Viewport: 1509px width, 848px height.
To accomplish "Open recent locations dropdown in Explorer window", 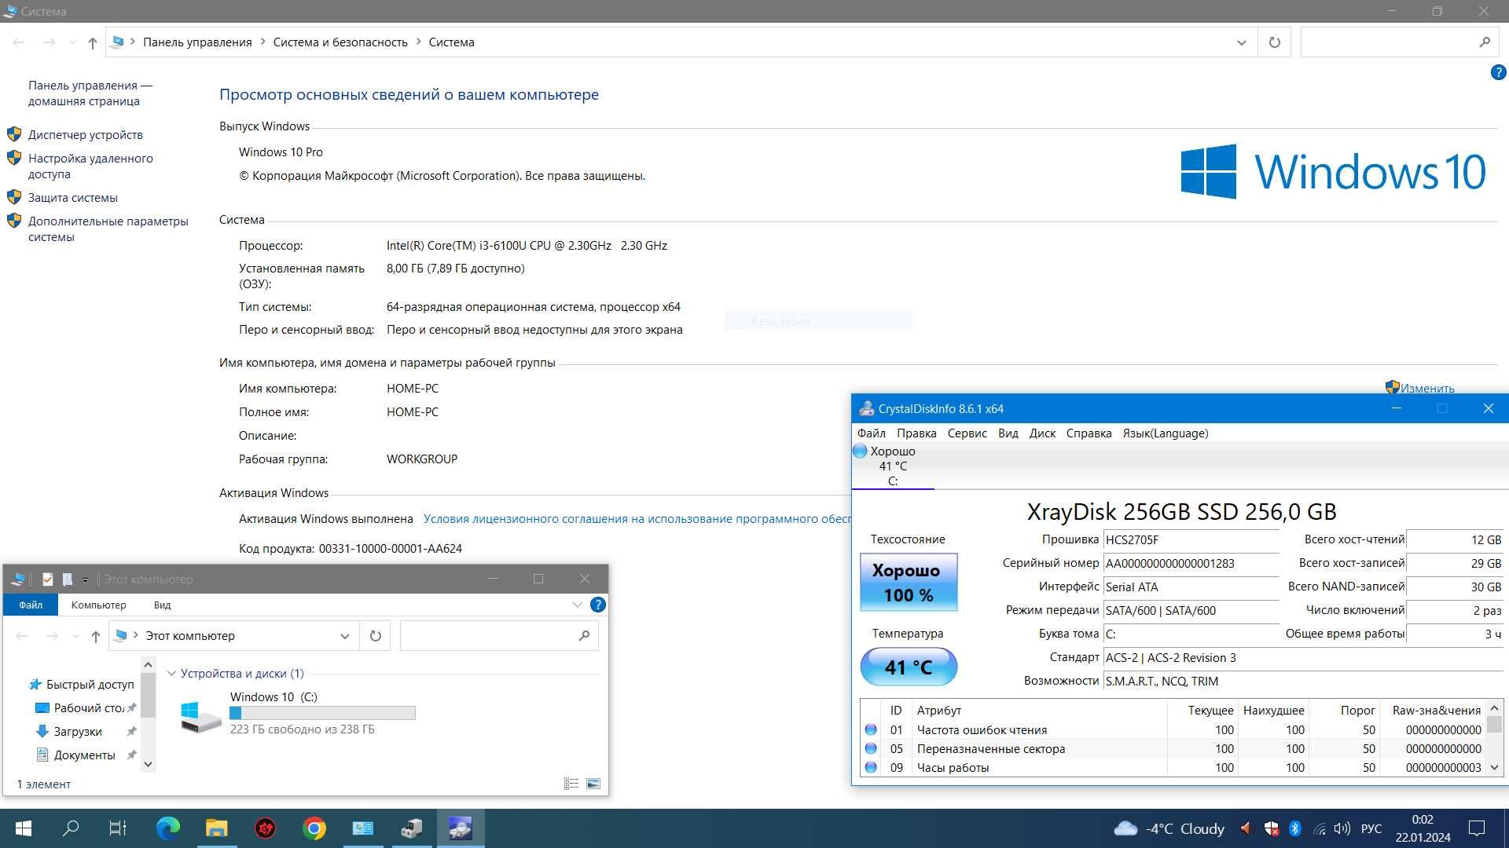I will (x=75, y=636).
